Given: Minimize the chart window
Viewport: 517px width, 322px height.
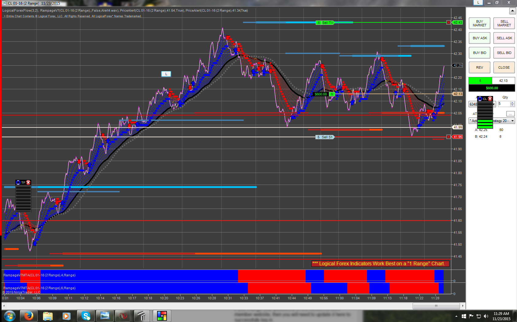Looking at the screenshot, I should (x=489, y=2).
